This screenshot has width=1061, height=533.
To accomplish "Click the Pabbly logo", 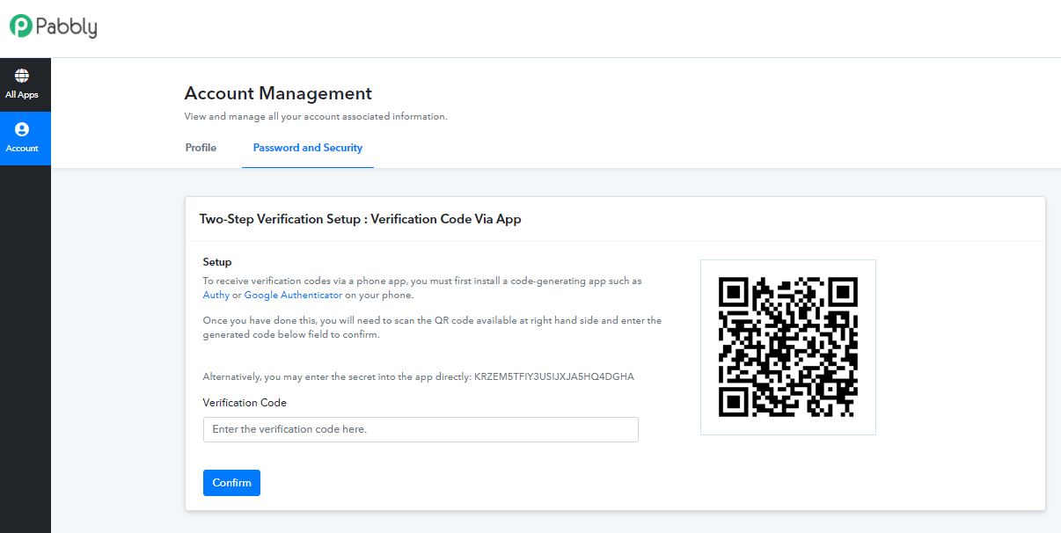I will click(54, 27).
